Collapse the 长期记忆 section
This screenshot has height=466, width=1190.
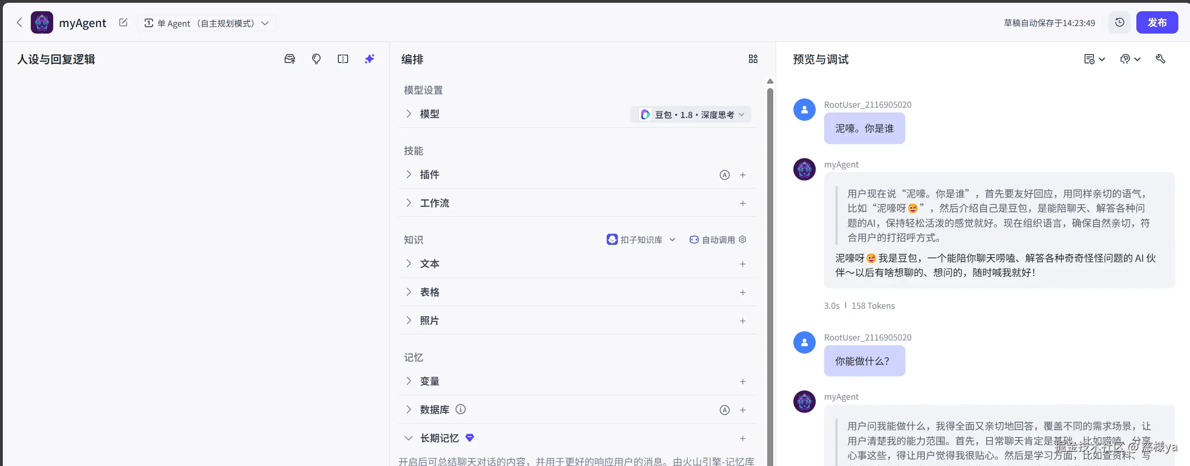[408, 438]
